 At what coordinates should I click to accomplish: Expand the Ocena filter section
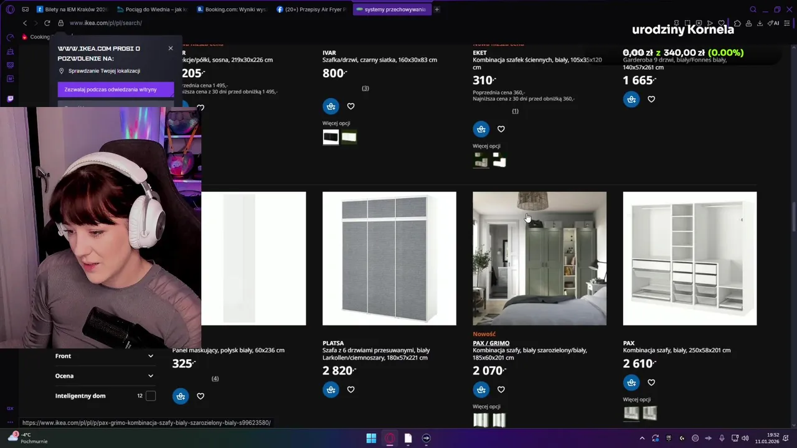105,376
